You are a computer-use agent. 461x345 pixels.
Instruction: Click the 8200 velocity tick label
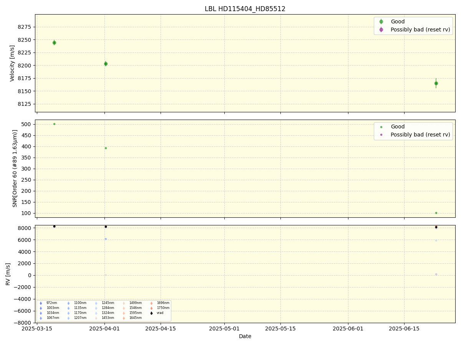coord(24,66)
